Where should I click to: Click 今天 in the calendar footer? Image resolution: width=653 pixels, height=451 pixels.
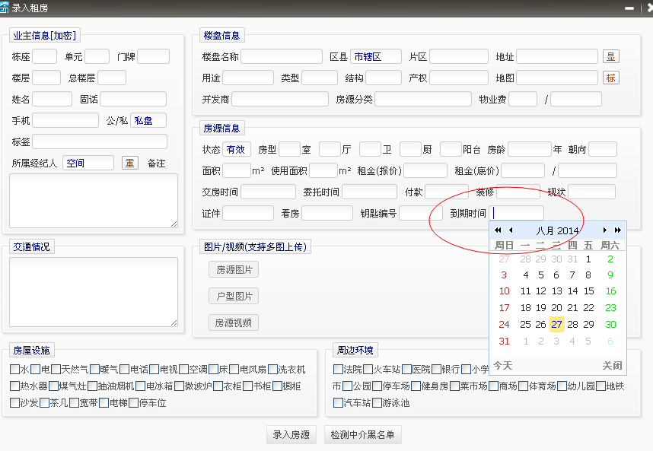[x=503, y=365]
